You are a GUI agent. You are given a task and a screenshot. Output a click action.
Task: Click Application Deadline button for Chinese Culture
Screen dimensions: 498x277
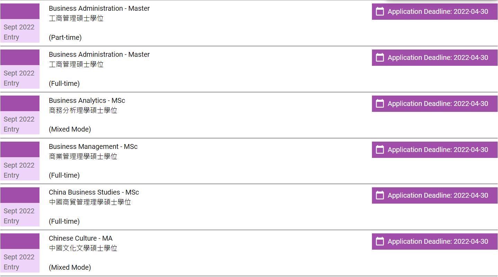point(438,241)
